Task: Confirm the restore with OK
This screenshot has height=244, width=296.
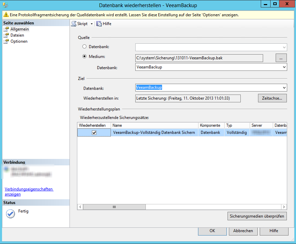Action: [212, 231]
